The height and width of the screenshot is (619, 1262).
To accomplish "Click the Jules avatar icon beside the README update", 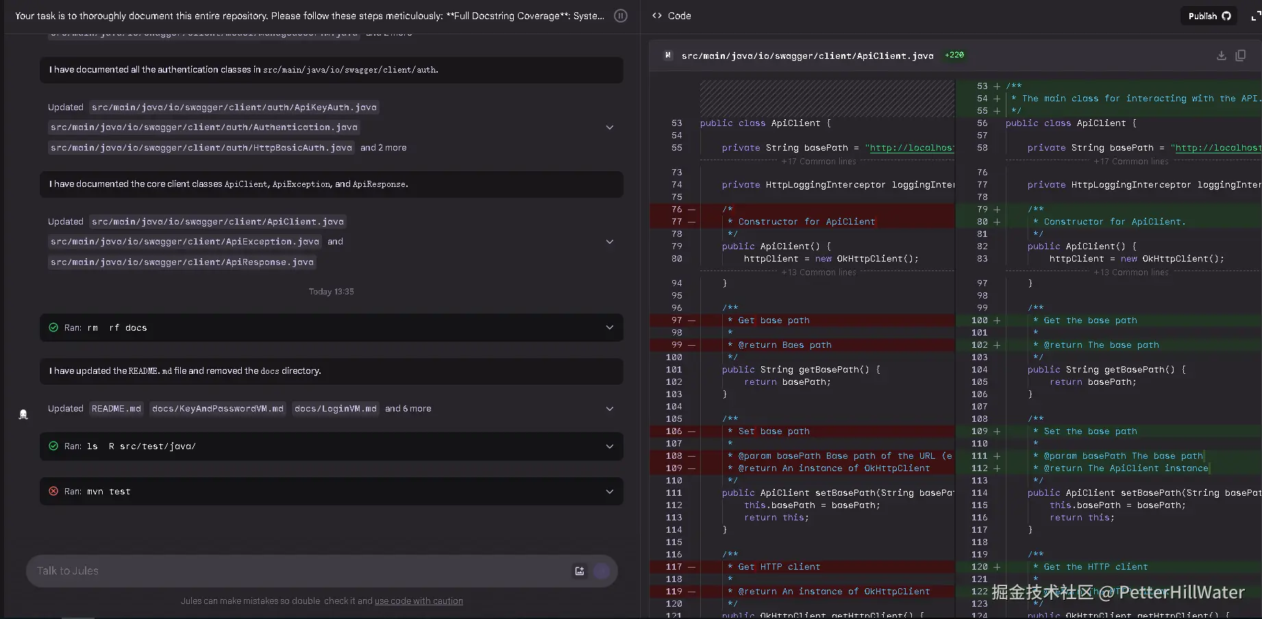I will point(23,414).
